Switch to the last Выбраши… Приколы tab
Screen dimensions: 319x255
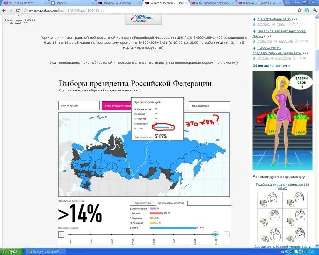pos(259,3)
